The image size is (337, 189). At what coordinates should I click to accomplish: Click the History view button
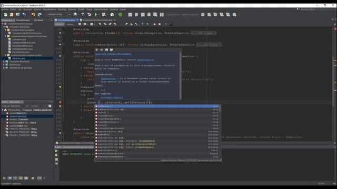[x=70, y=25]
